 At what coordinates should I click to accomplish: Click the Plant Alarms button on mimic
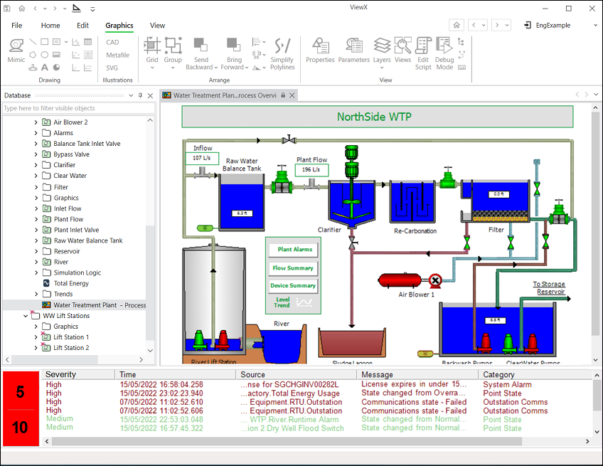(294, 250)
